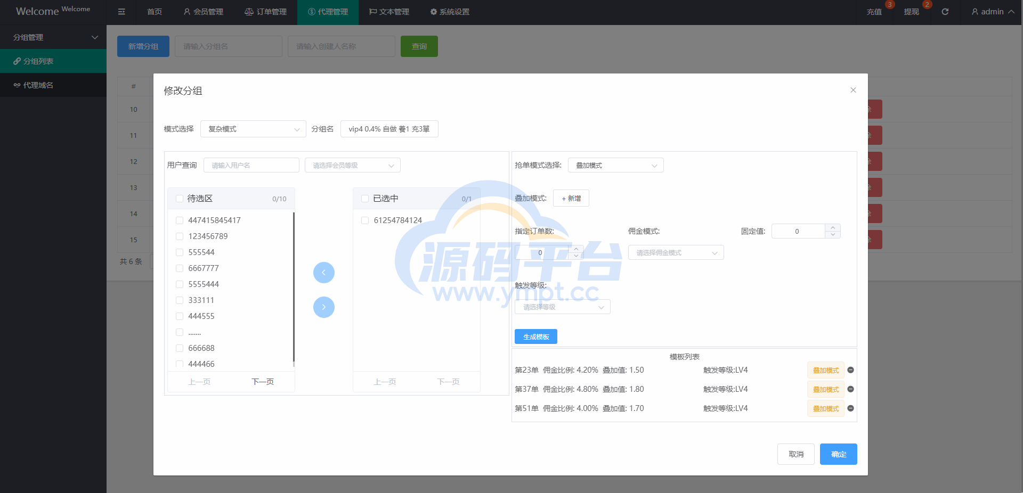Decrease the 固定值 stepper value
The width and height of the screenshot is (1023, 493).
832,234
